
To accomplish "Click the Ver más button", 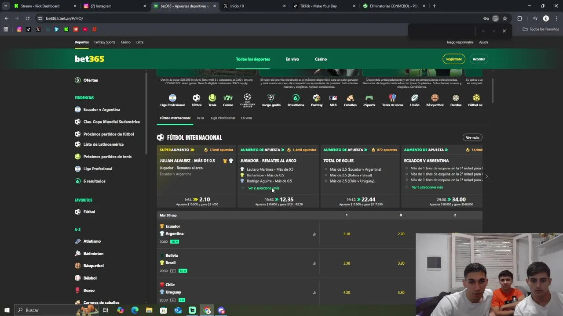I will [472, 138].
